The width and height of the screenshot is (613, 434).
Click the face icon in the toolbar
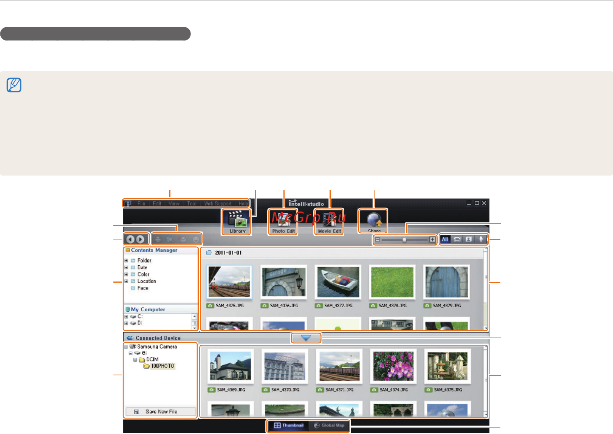click(196, 240)
